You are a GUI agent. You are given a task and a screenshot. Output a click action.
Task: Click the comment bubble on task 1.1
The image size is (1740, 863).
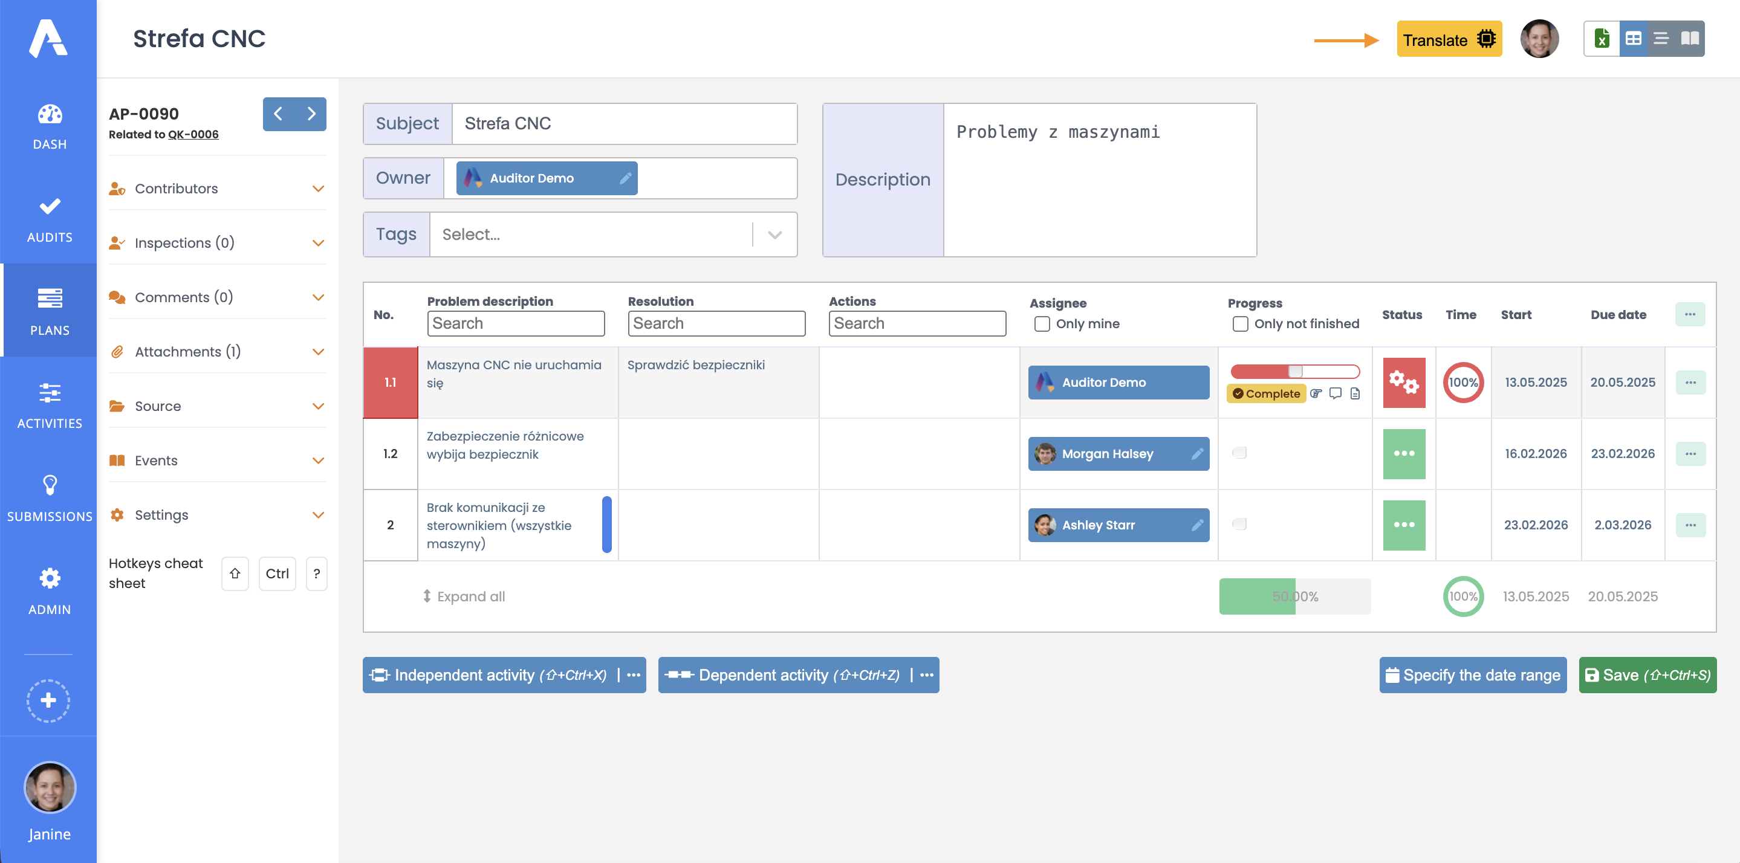click(x=1336, y=393)
